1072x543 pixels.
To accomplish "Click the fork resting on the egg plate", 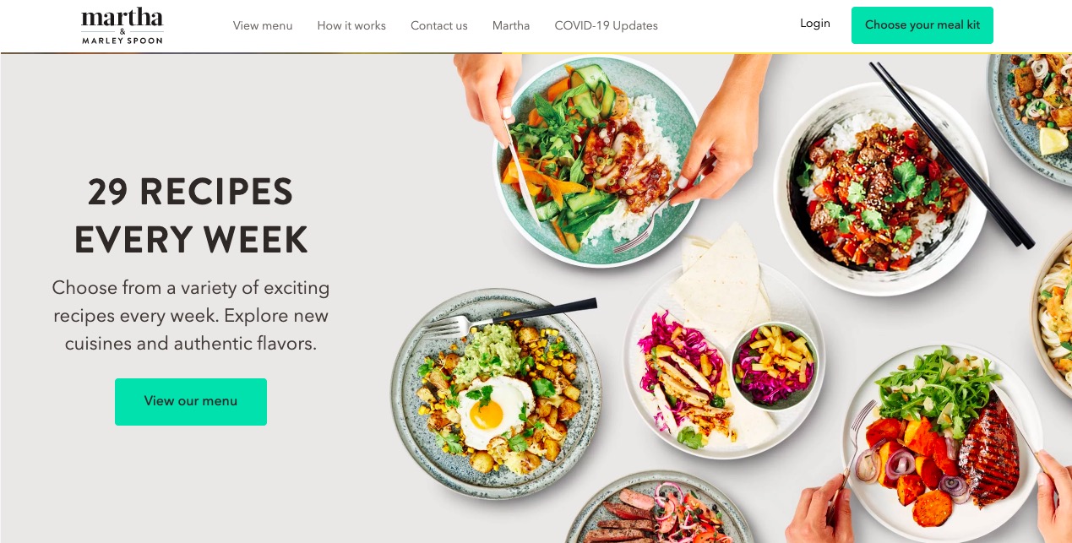I will (507, 318).
